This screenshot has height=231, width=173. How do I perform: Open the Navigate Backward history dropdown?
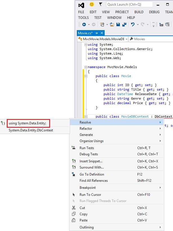click(89, 24)
